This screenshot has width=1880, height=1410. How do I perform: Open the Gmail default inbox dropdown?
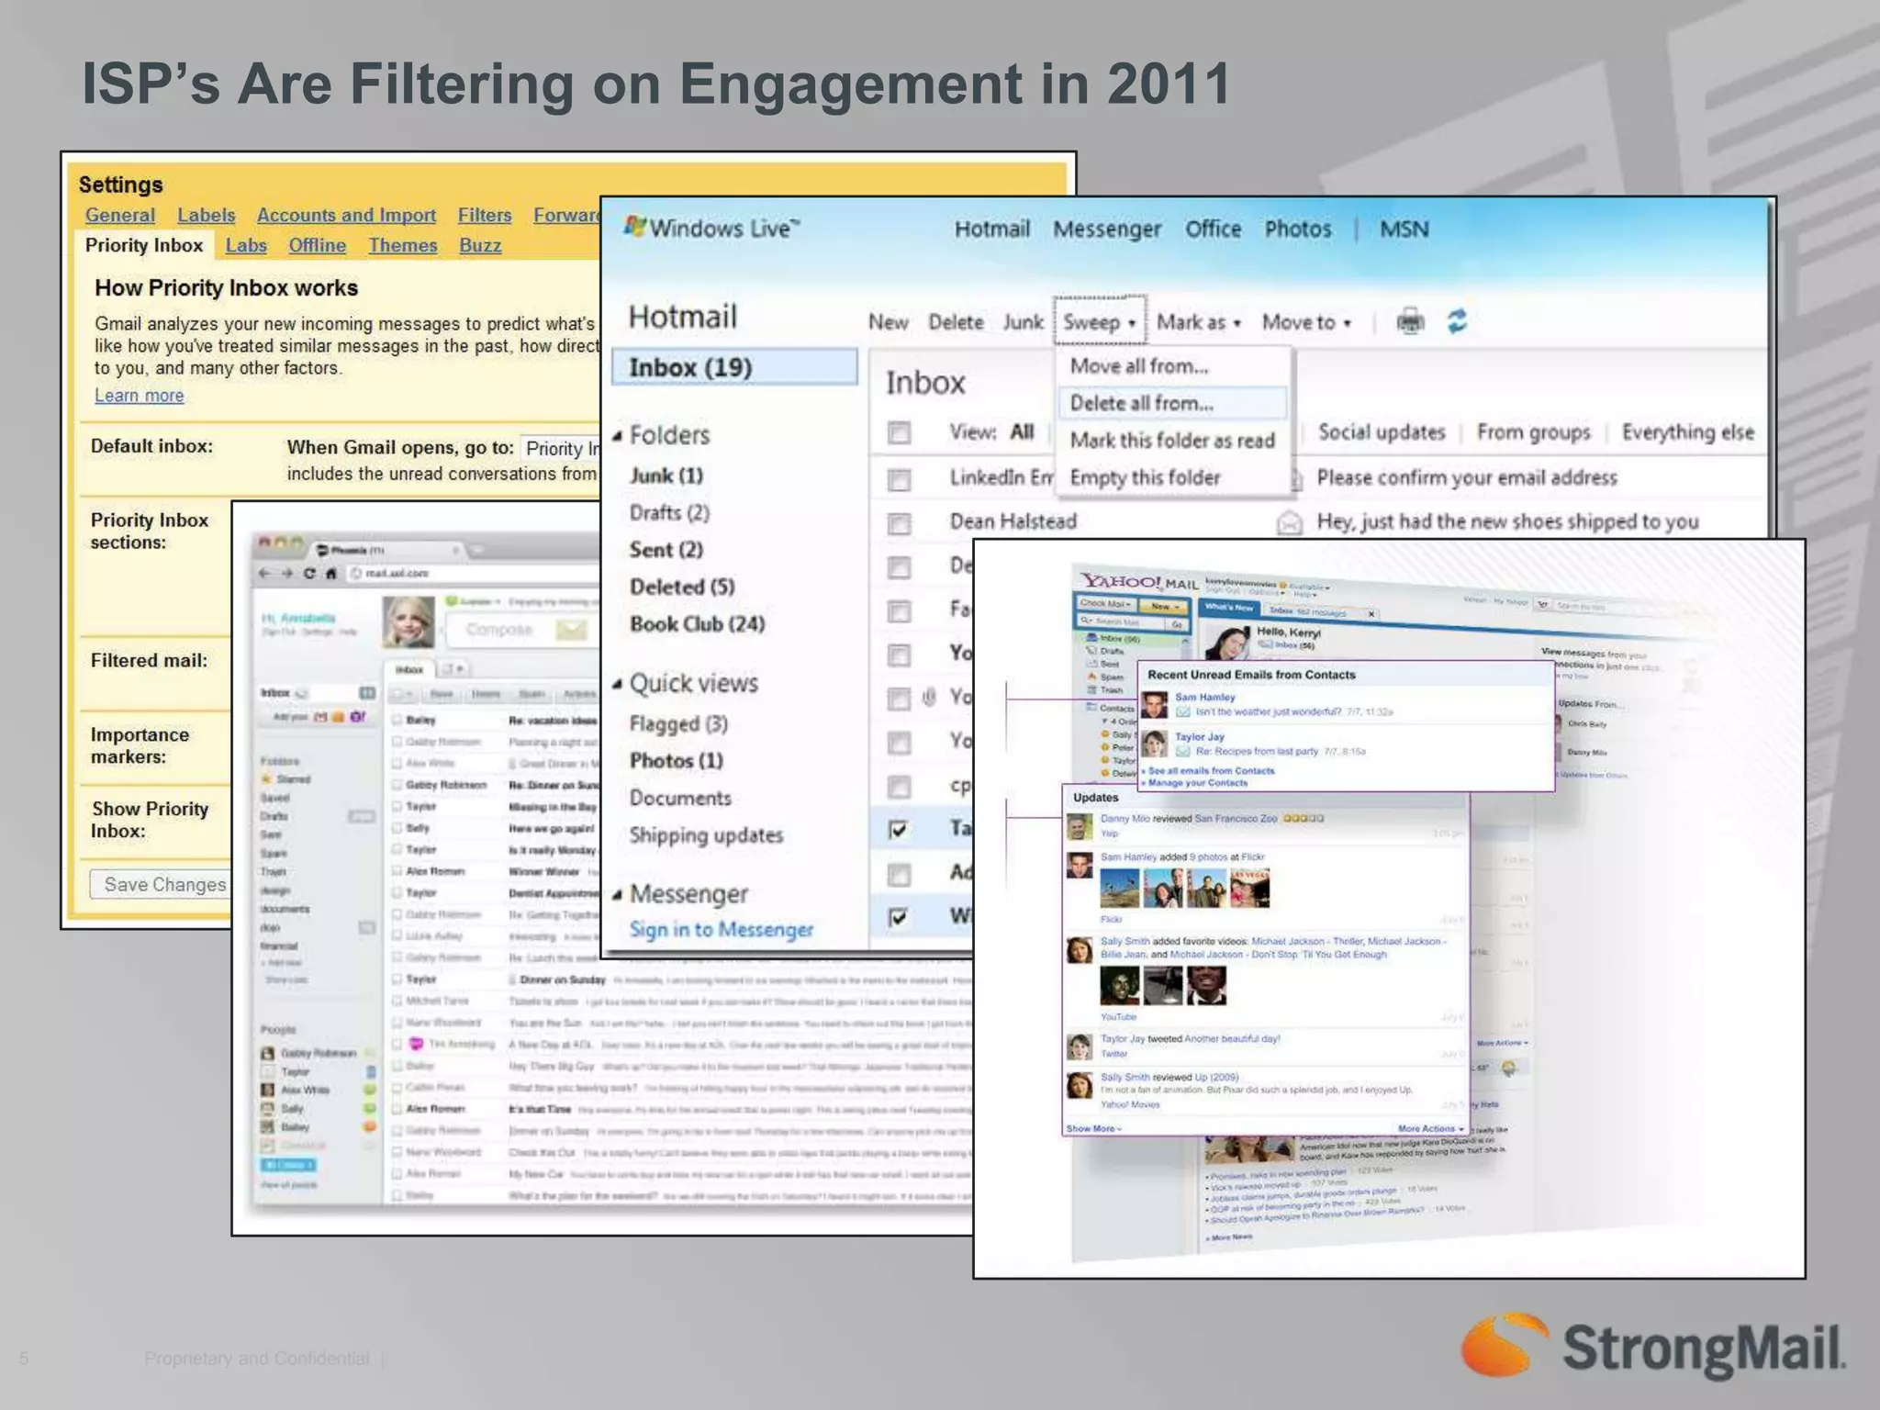point(560,448)
